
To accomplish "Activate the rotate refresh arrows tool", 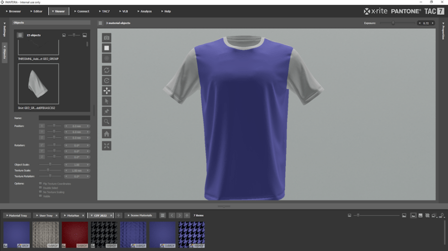I will [106, 70].
